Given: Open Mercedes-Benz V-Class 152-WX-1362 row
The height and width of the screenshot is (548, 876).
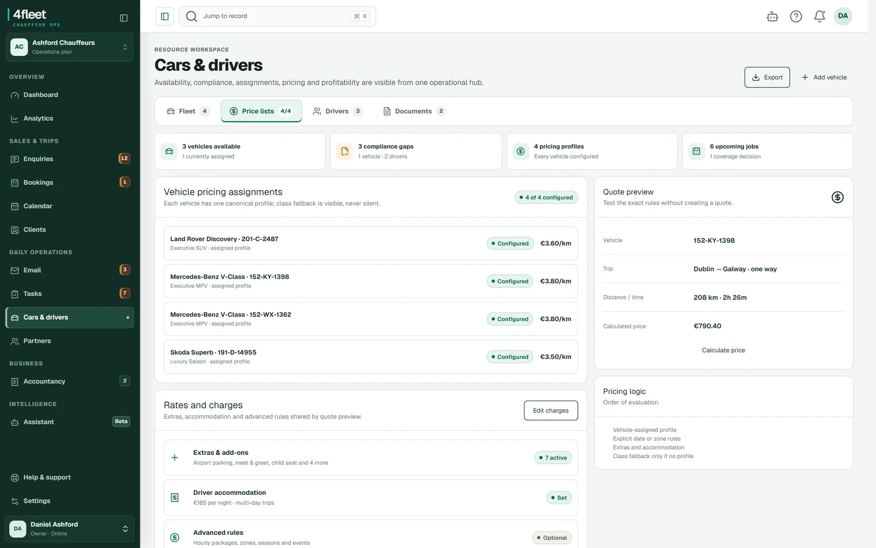Looking at the screenshot, I should [371, 319].
